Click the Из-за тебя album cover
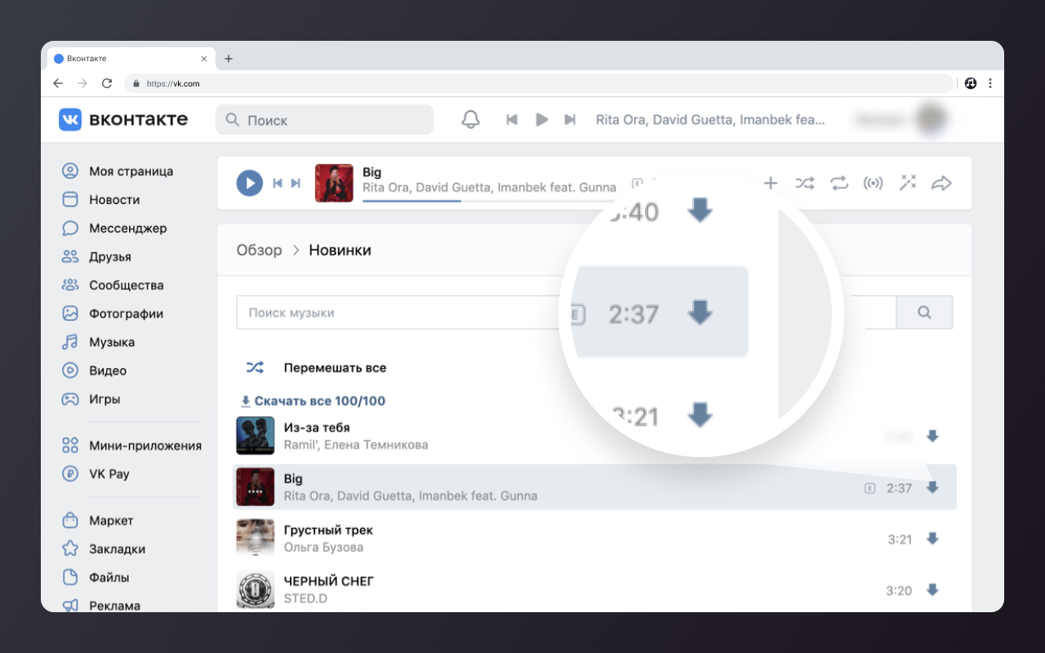The width and height of the screenshot is (1045, 653). (254, 436)
